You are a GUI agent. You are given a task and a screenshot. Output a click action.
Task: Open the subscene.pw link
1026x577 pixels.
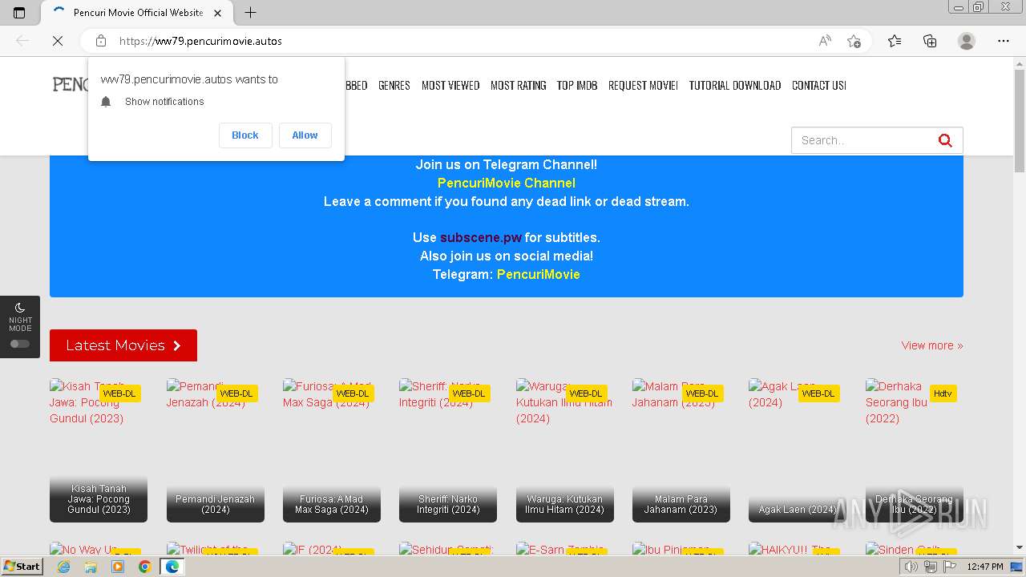481,237
